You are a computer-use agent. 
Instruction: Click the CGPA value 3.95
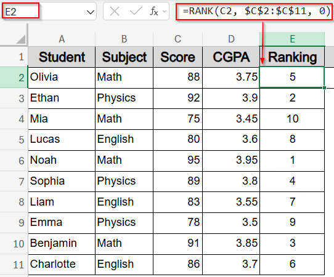pyautogui.click(x=231, y=161)
